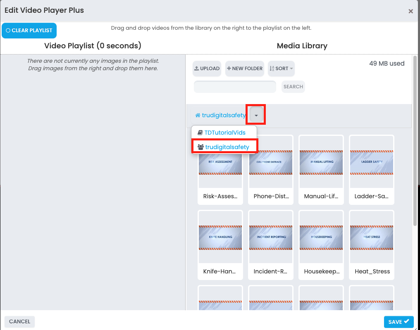Click the 49 MB used storage text
Image resolution: width=420 pixels, height=330 pixels.
(387, 64)
